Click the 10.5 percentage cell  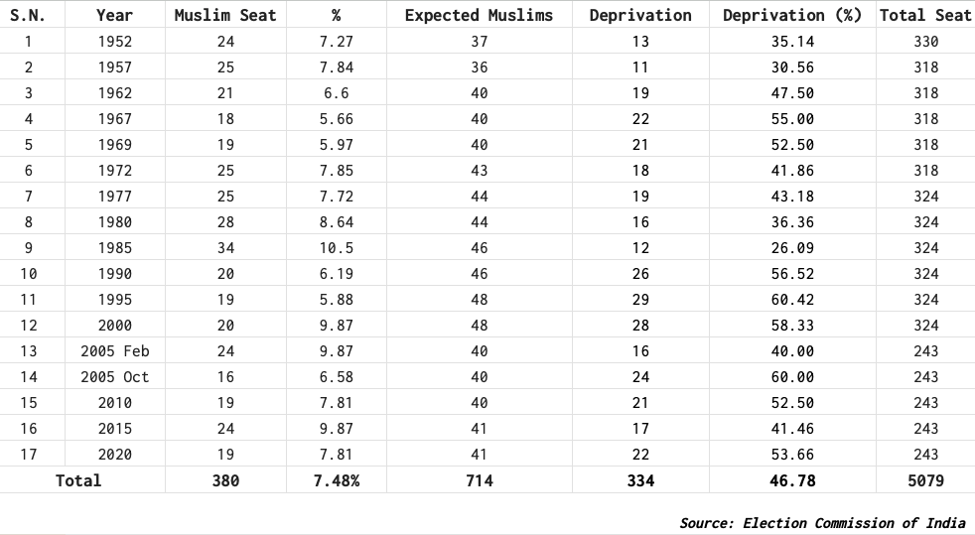pyautogui.click(x=337, y=248)
